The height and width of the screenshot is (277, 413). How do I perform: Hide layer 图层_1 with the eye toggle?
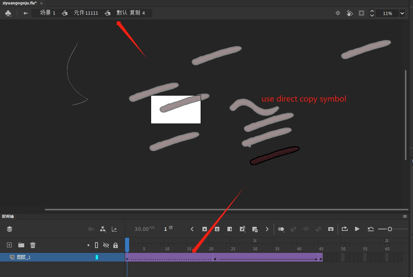click(106, 257)
